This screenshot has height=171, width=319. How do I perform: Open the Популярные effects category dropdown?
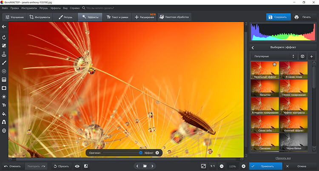point(274,56)
